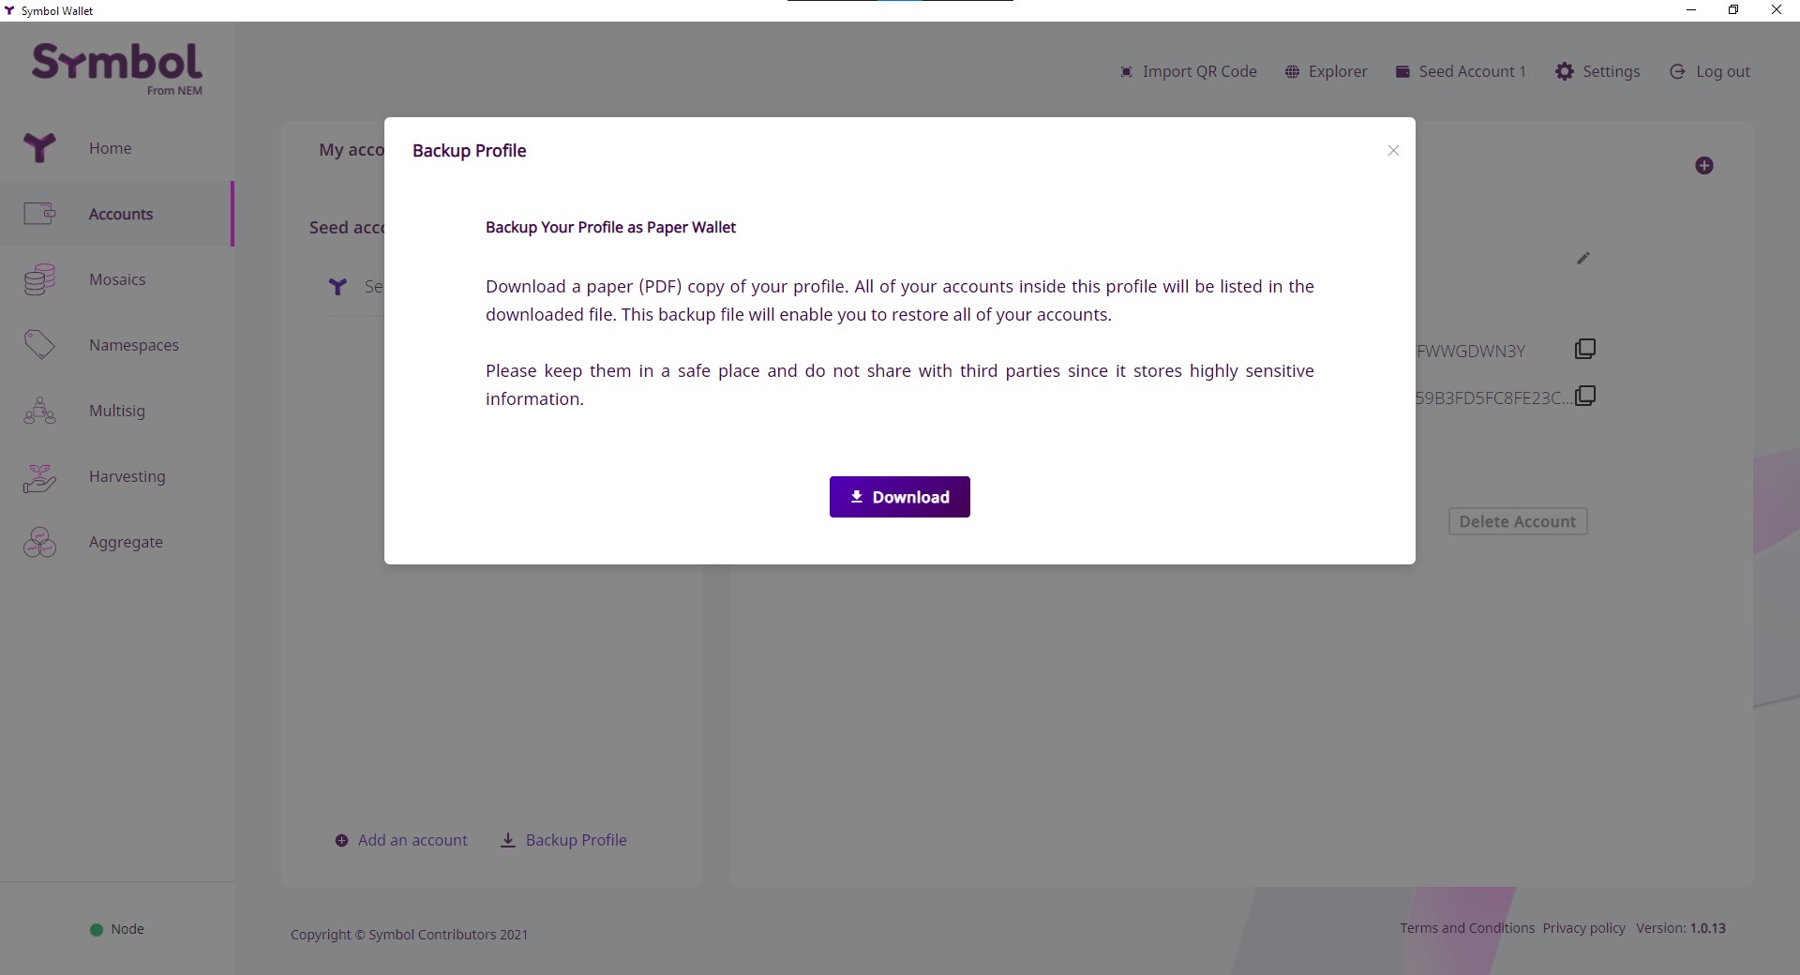
Task: Close the Backup Profile dialog
Action: 1393,151
